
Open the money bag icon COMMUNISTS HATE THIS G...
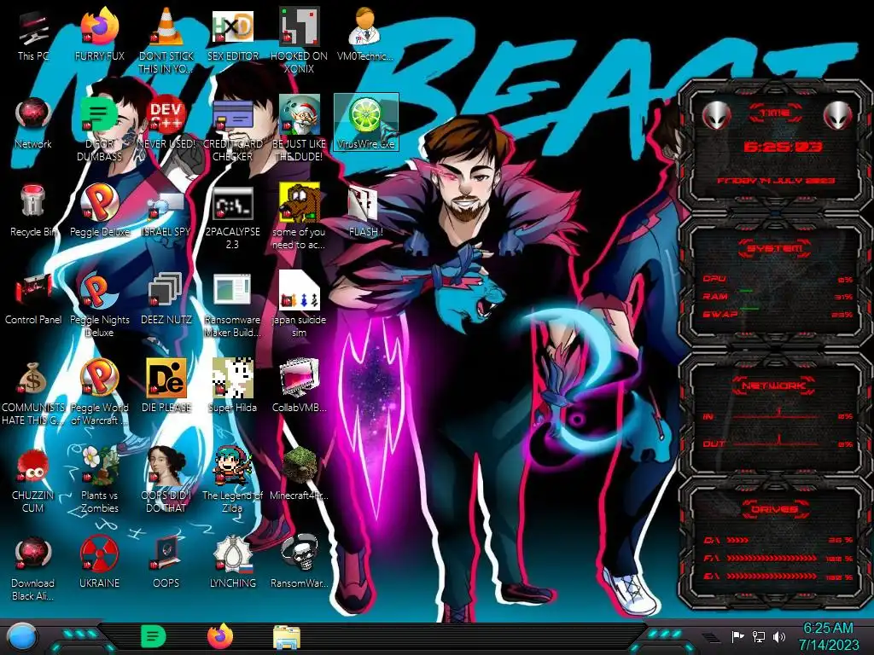pyautogui.click(x=33, y=392)
